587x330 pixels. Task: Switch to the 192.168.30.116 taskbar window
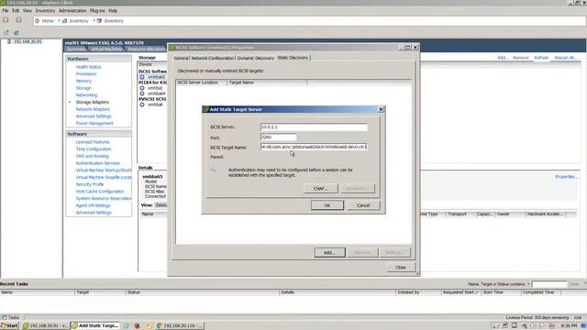click(180, 326)
